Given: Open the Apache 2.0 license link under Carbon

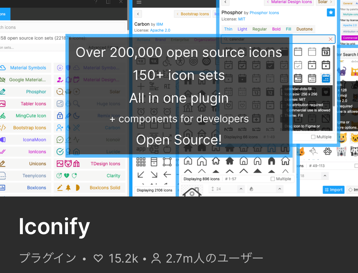Looking at the screenshot, I should coord(160,30).
